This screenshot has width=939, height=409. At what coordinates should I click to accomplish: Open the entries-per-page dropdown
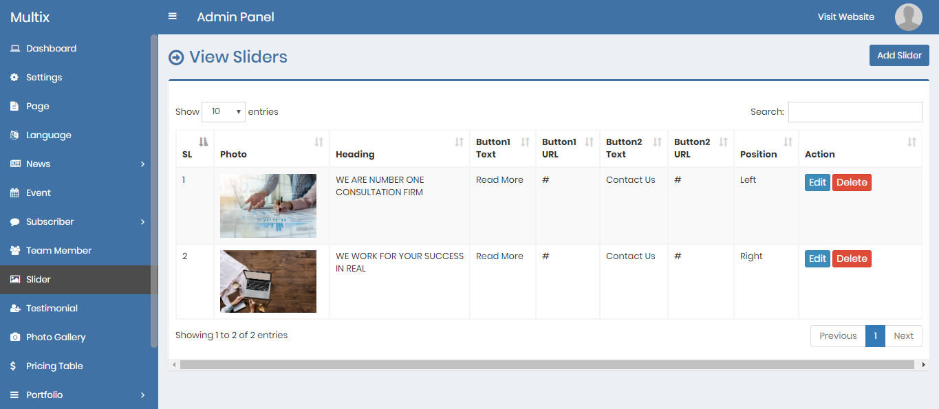coord(224,111)
